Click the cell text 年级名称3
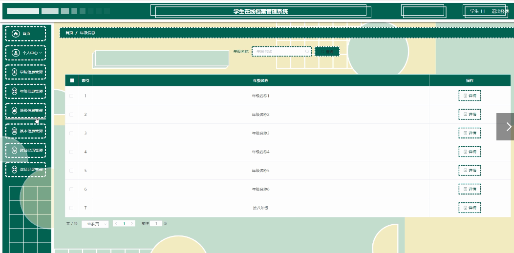 (260, 133)
